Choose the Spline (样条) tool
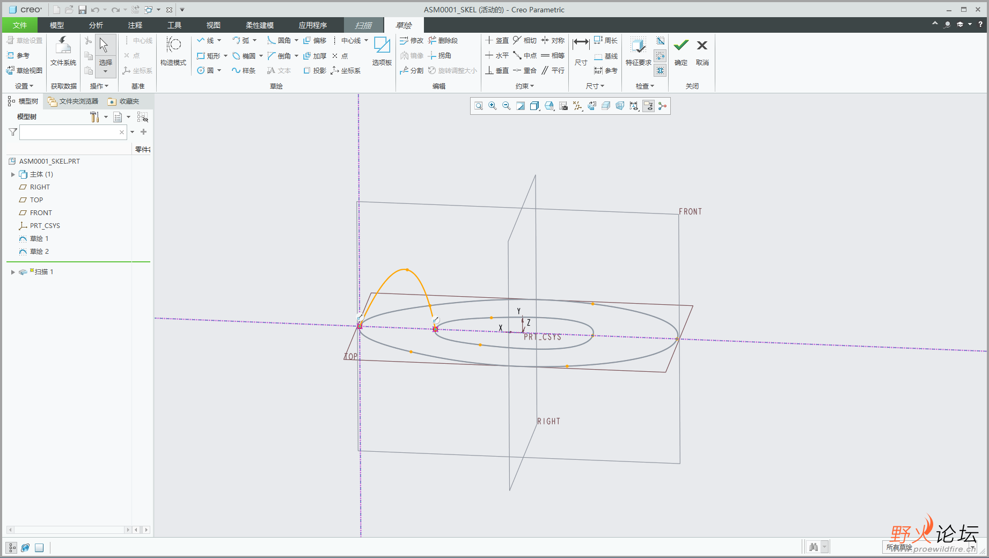 [244, 70]
